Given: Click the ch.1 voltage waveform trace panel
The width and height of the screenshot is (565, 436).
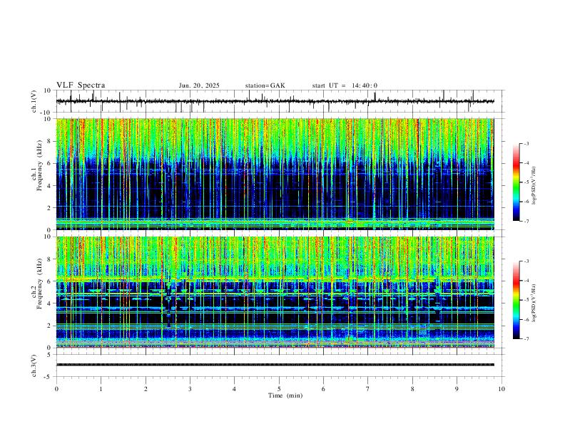Looking at the screenshot, I should (x=280, y=101).
